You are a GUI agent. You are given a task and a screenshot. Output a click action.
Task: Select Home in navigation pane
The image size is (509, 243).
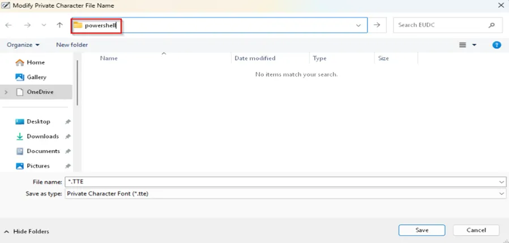35,62
